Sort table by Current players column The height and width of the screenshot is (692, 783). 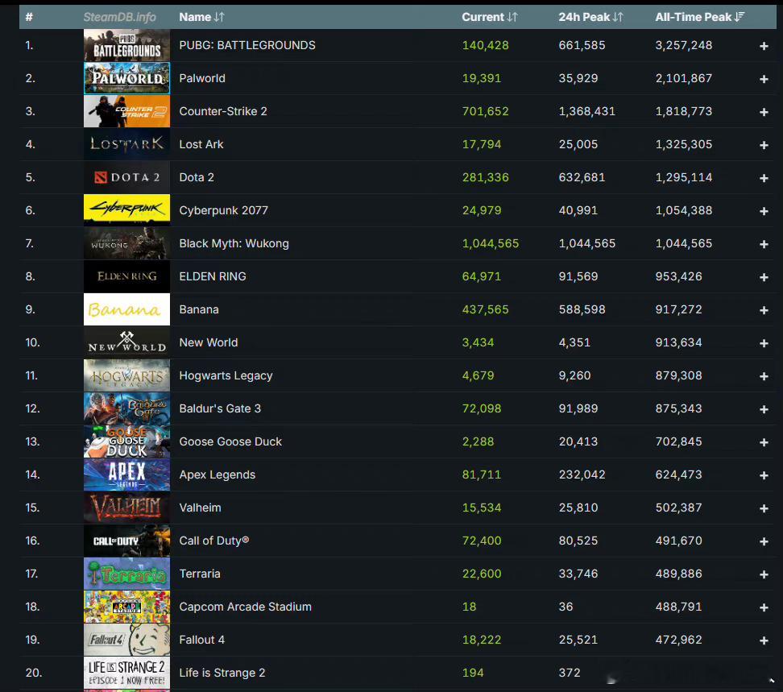490,17
